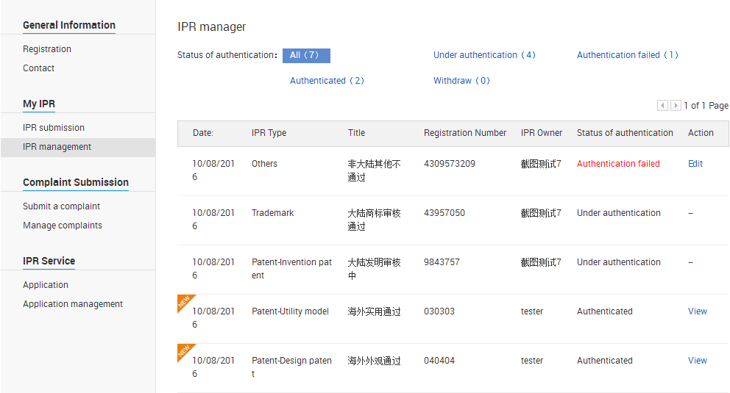Open Manage complaints page
The height and width of the screenshot is (393, 730).
pos(63,225)
